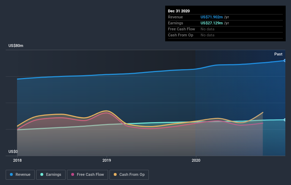
Task: Click the Revenue label in tooltip
Action: pyautogui.click(x=175, y=17)
